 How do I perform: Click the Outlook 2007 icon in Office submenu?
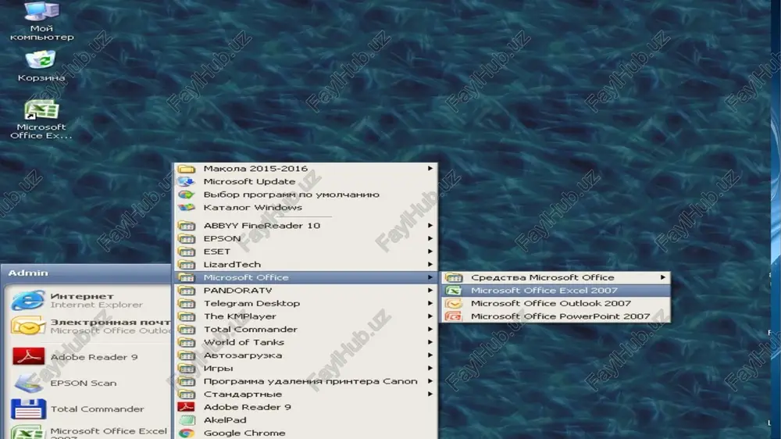[x=454, y=303]
